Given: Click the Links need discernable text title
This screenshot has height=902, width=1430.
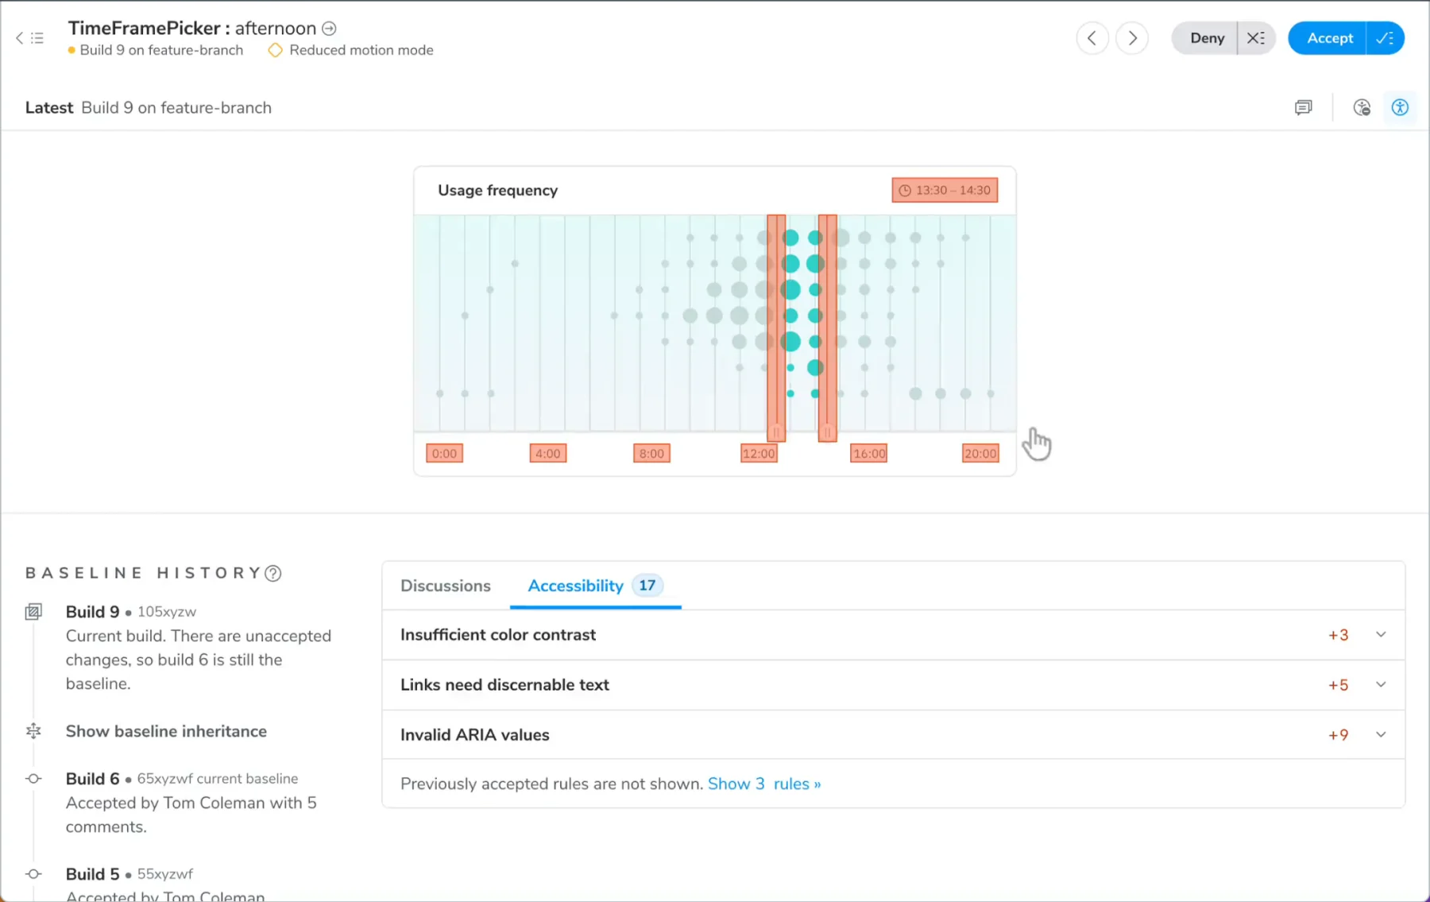Looking at the screenshot, I should [504, 685].
